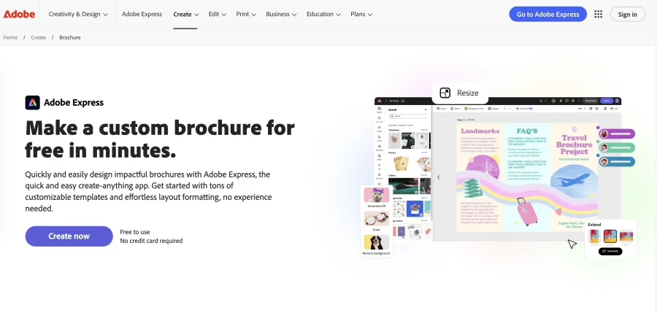Click the 'Landmarks' heading in the brochure
Image resolution: width=657 pixels, height=313 pixels.
tap(480, 131)
